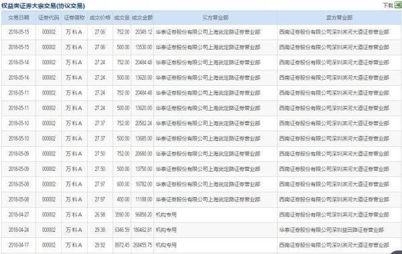Select the amount cell 13750.00

(x=143, y=169)
